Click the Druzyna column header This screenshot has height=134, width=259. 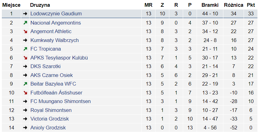click(x=40, y=5)
